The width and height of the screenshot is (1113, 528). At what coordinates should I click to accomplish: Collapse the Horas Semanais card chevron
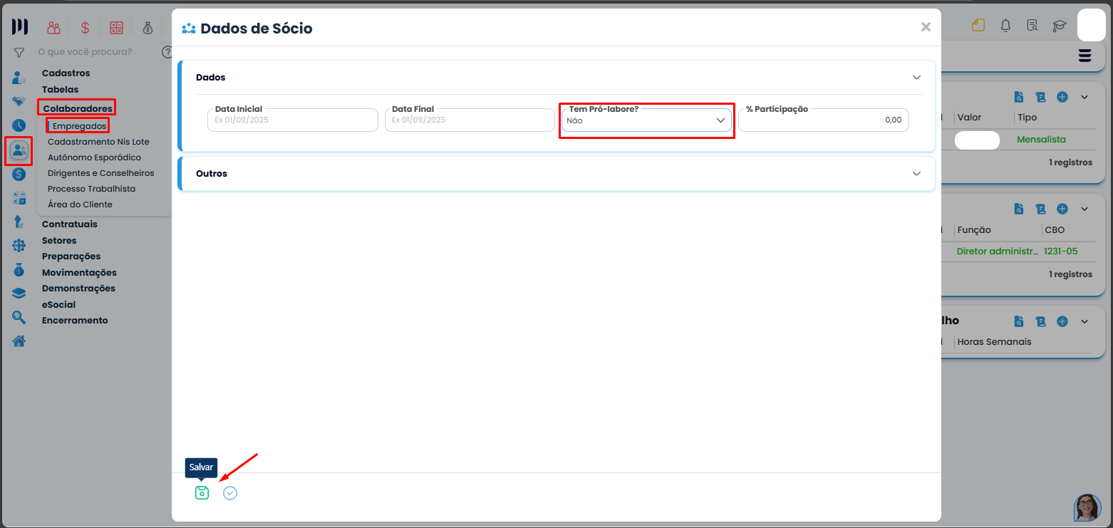1084,321
